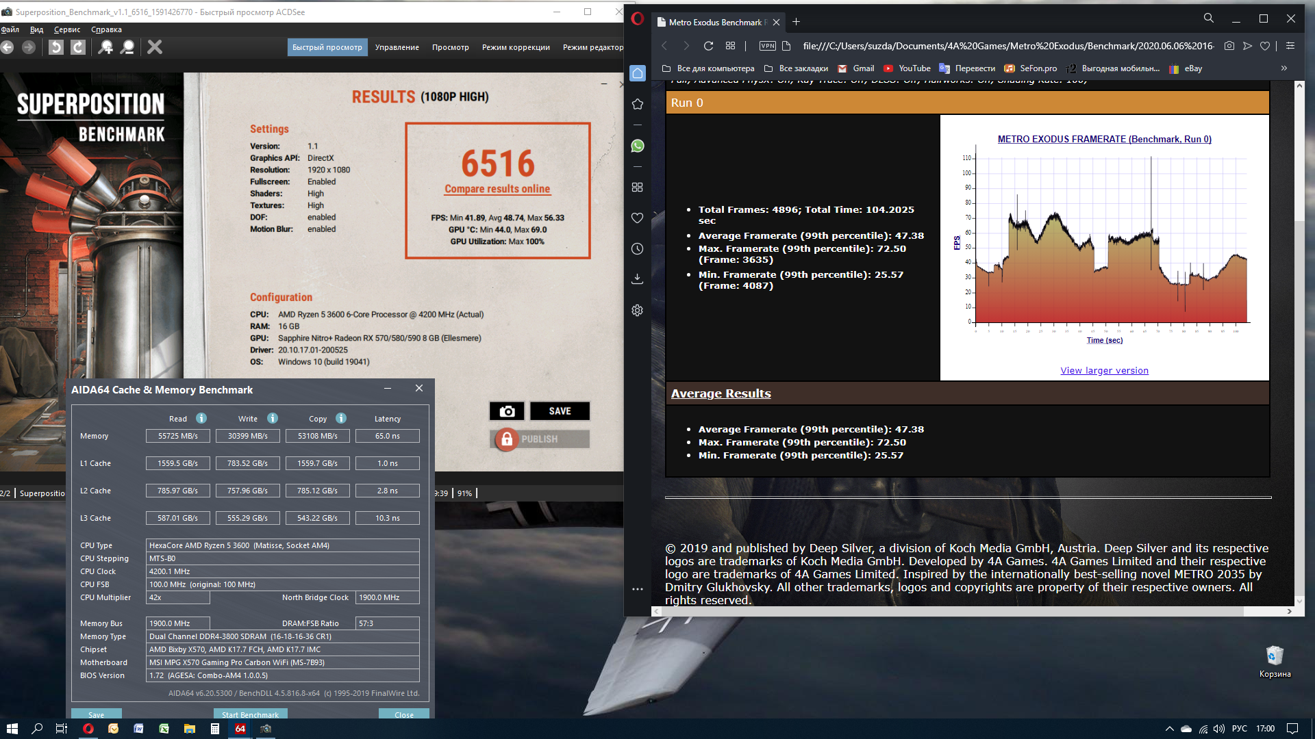This screenshot has height=739, width=1315.
Task: Click the Read info icon in AIDA64
Action: (201, 418)
